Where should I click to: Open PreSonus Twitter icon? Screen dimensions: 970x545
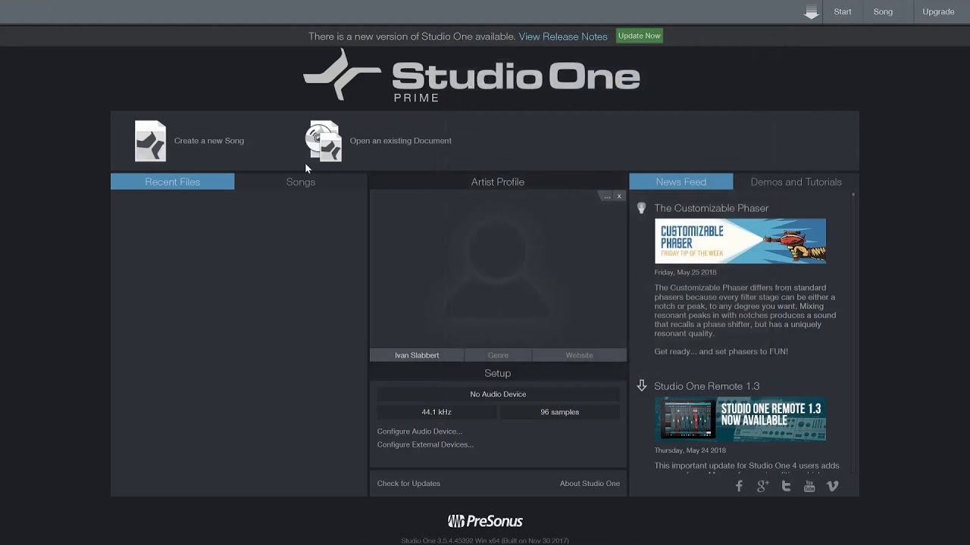[786, 486]
